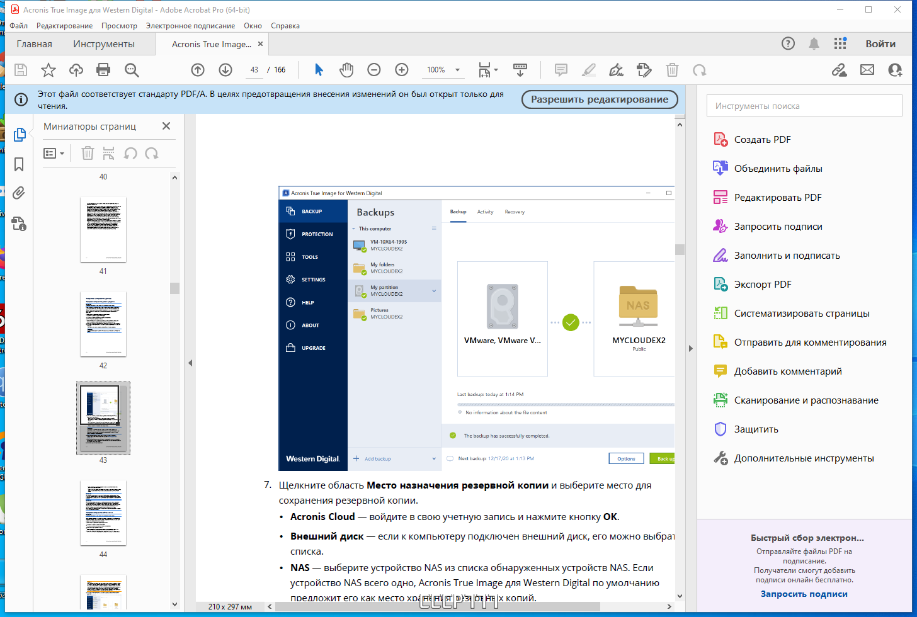Click Разрешить редактирование button
917x617 pixels.
click(600, 99)
